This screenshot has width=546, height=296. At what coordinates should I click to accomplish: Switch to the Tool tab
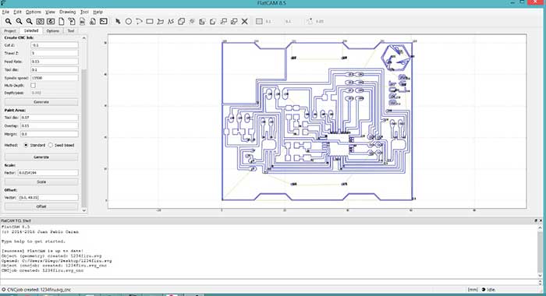tap(71, 31)
